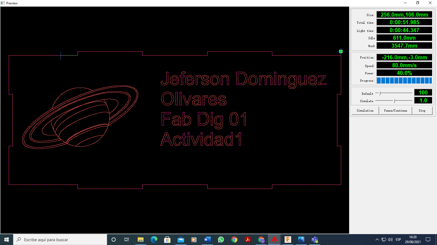Image resolution: width=437 pixels, height=245 pixels.
Task: Open the Movies & TV app
Action: tap(194, 240)
